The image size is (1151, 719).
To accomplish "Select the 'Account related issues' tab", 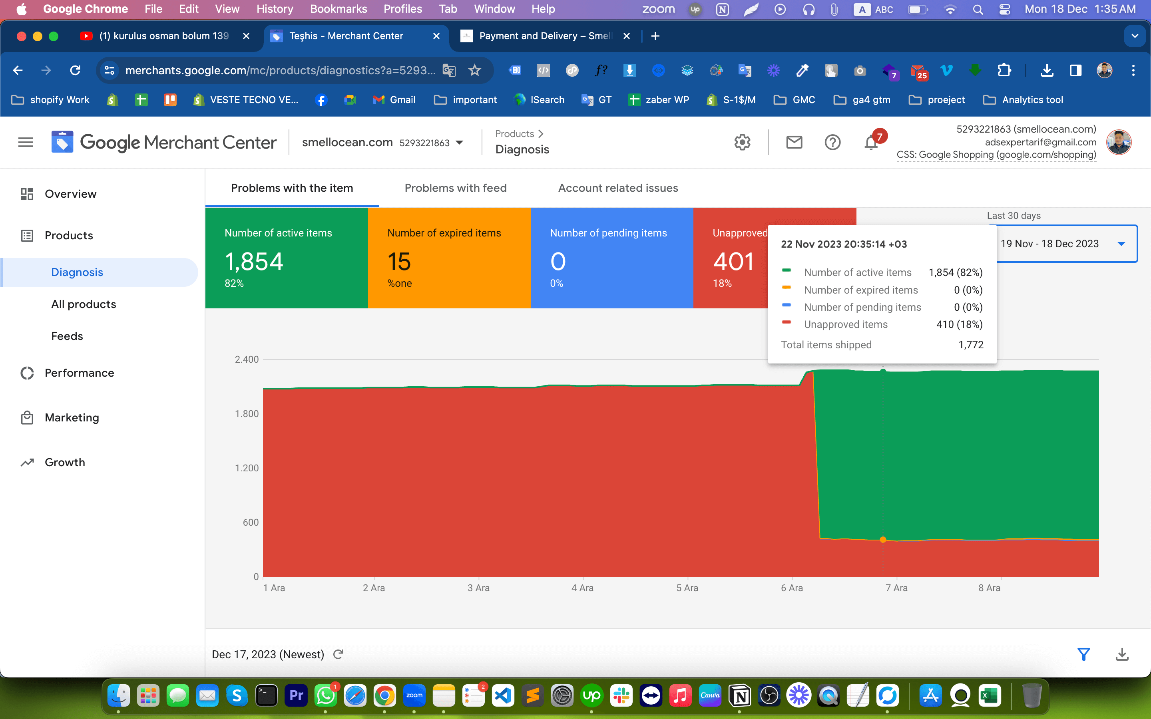I will (618, 188).
